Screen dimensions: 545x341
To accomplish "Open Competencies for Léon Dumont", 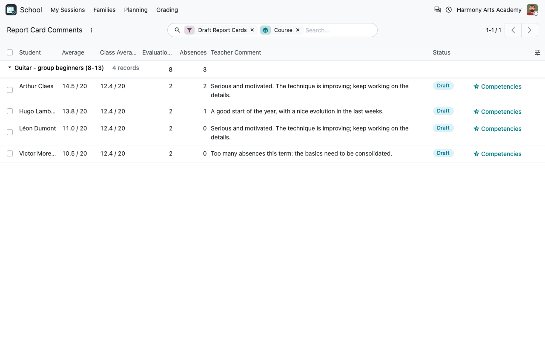I will tap(497, 129).
